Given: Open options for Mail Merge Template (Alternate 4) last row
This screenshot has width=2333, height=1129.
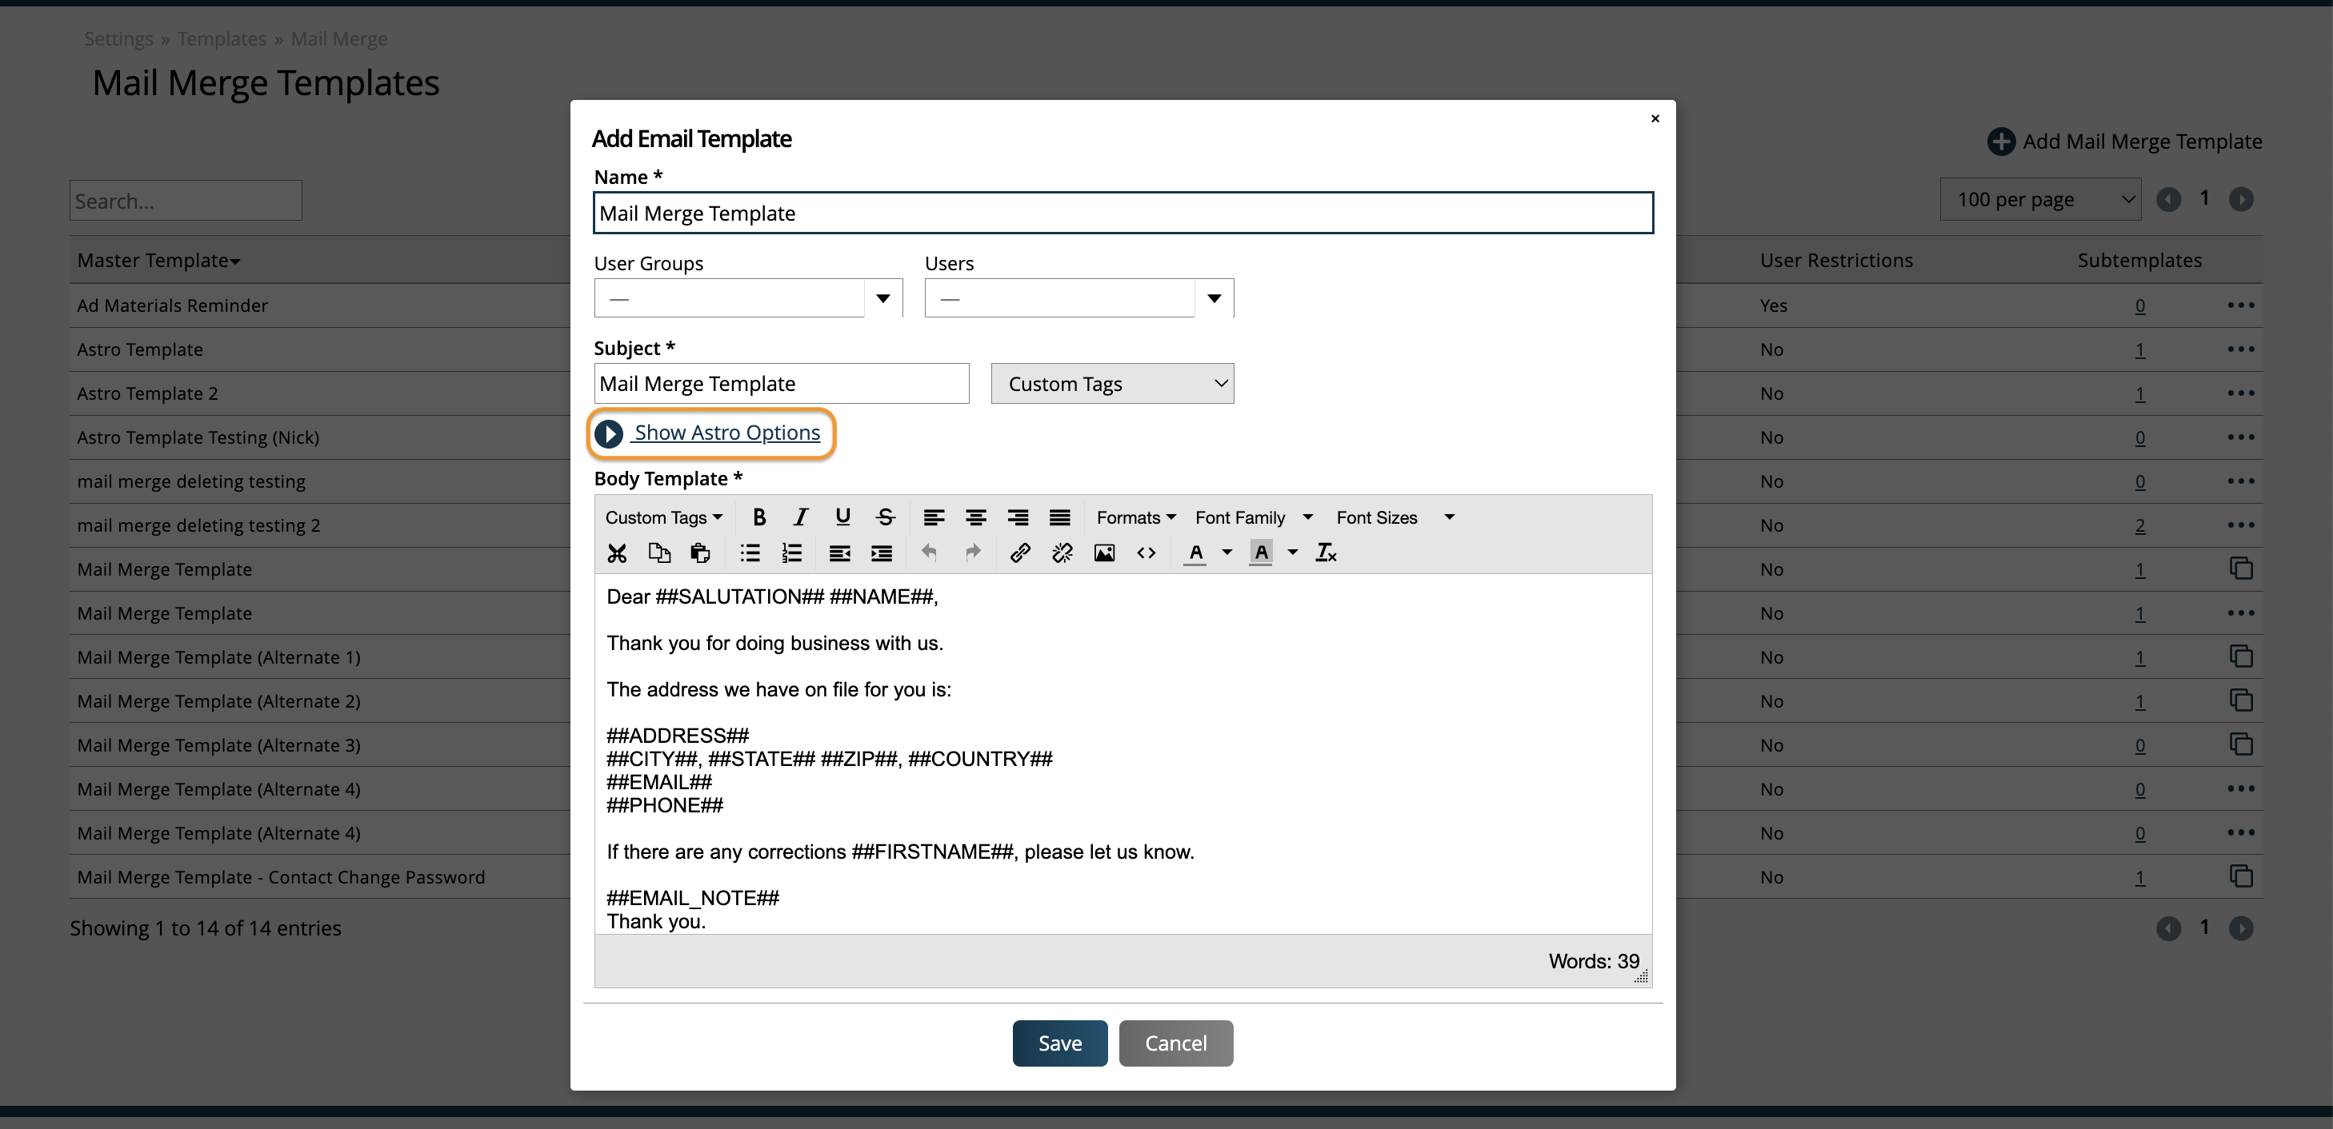Looking at the screenshot, I should point(2241,833).
